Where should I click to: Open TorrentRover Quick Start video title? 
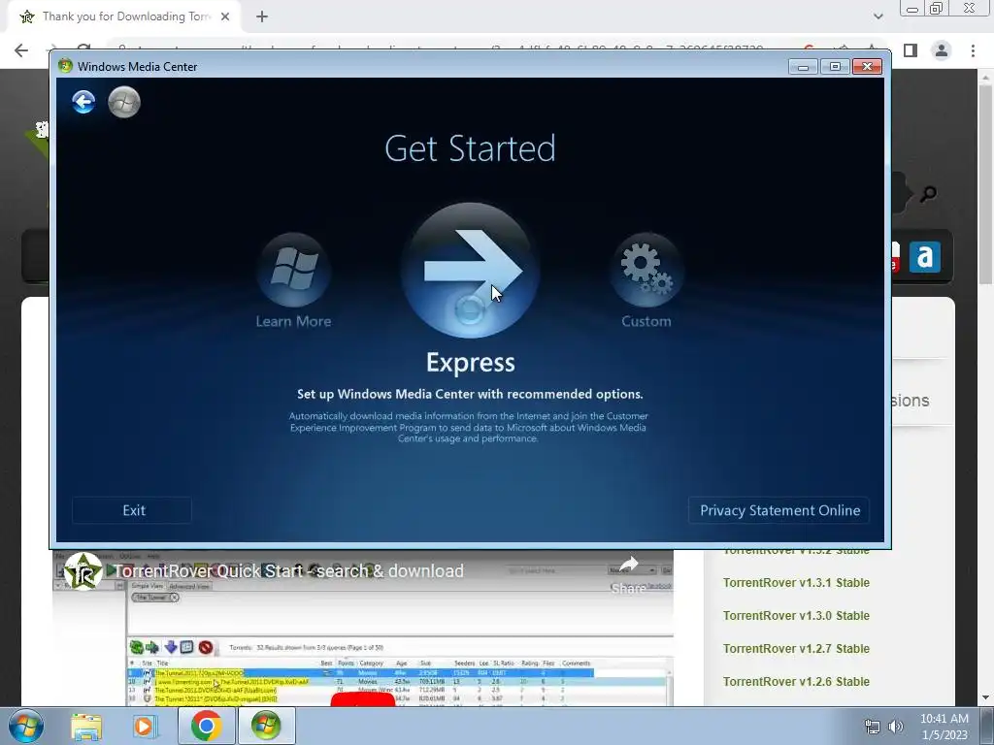[x=288, y=570]
